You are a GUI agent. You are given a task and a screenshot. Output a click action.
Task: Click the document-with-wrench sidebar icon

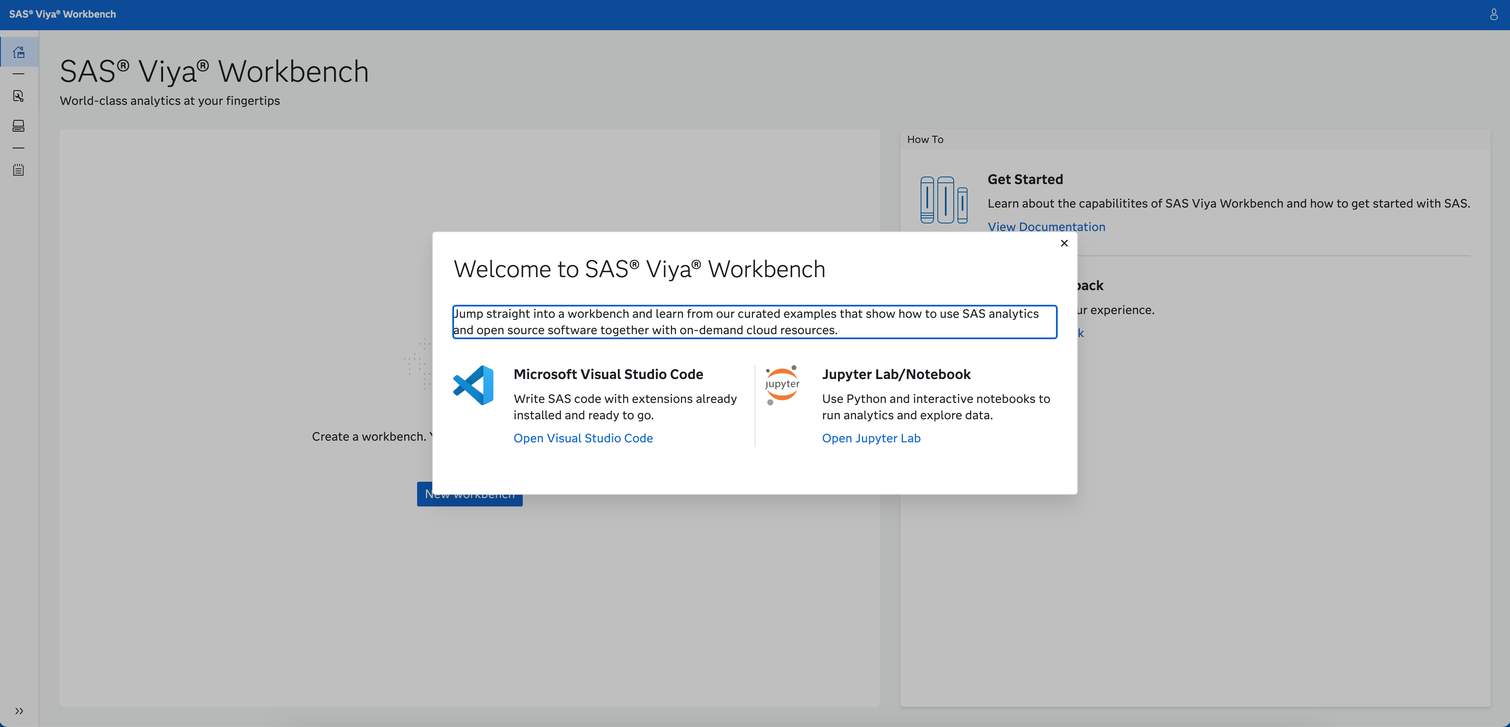[19, 96]
